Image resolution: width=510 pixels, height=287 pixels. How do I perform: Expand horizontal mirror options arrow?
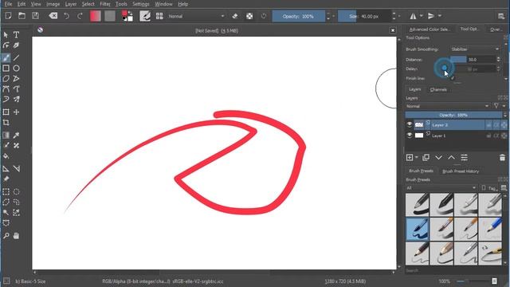(x=422, y=16)
